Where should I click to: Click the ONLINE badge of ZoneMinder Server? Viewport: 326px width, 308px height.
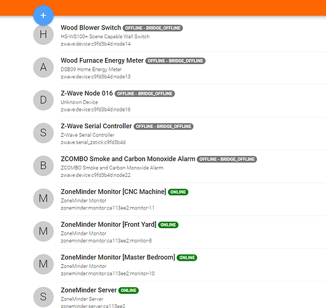[x=128, y=290]
